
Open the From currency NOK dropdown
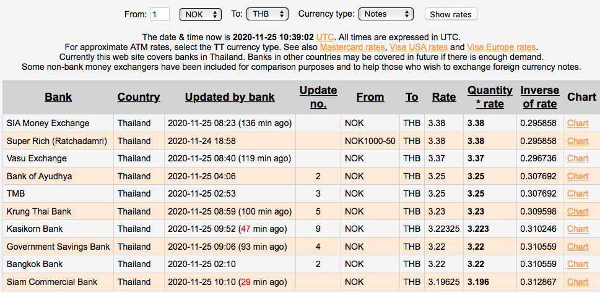tap(200, 14)
